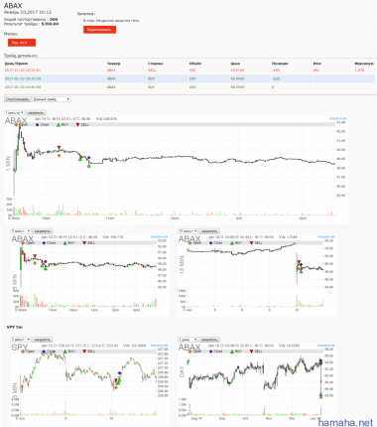This screenshot has width=377, height=427.
Task: Click the Сторона column header
Action: 156,64
